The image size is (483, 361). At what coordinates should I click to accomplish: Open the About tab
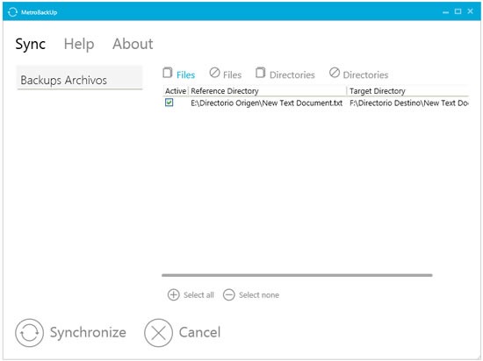(133, 44)
